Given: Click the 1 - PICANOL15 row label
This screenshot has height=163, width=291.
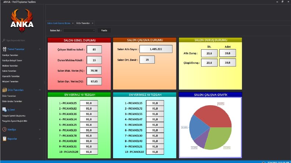Looking at the screenshot, I should [x=134, y=103].
